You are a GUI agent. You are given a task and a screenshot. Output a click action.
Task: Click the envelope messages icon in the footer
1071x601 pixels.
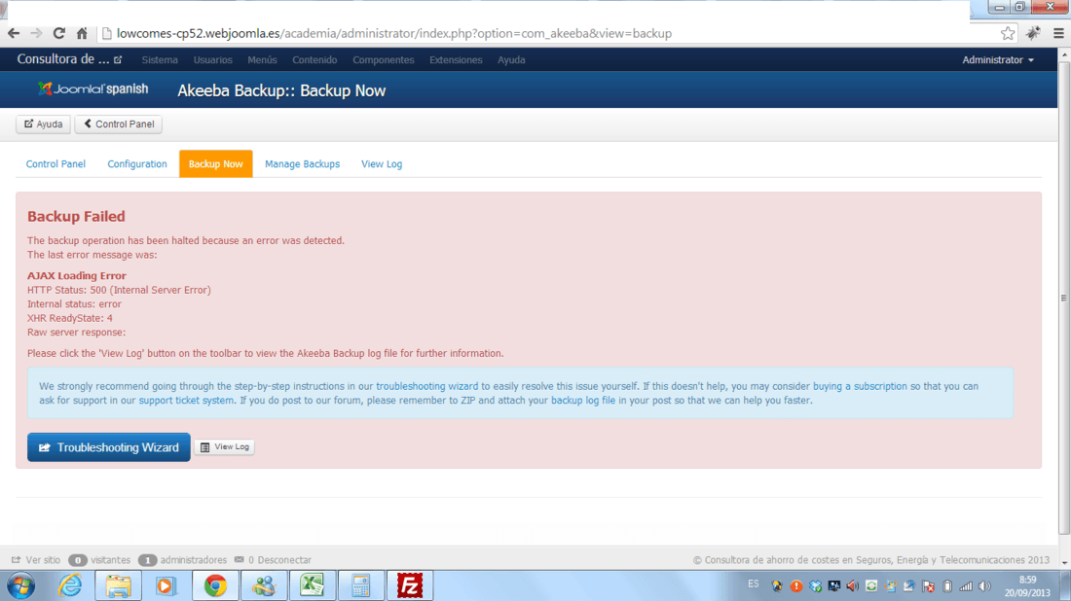(x=240, y=559)
